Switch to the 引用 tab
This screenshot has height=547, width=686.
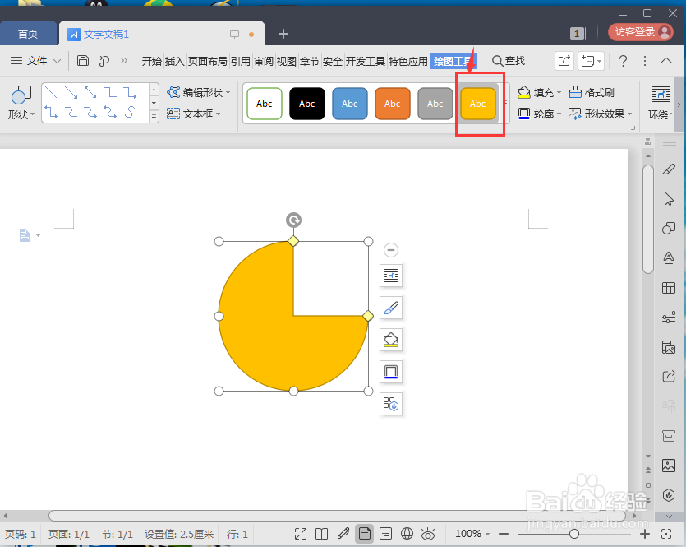click(x=240, y=62)
